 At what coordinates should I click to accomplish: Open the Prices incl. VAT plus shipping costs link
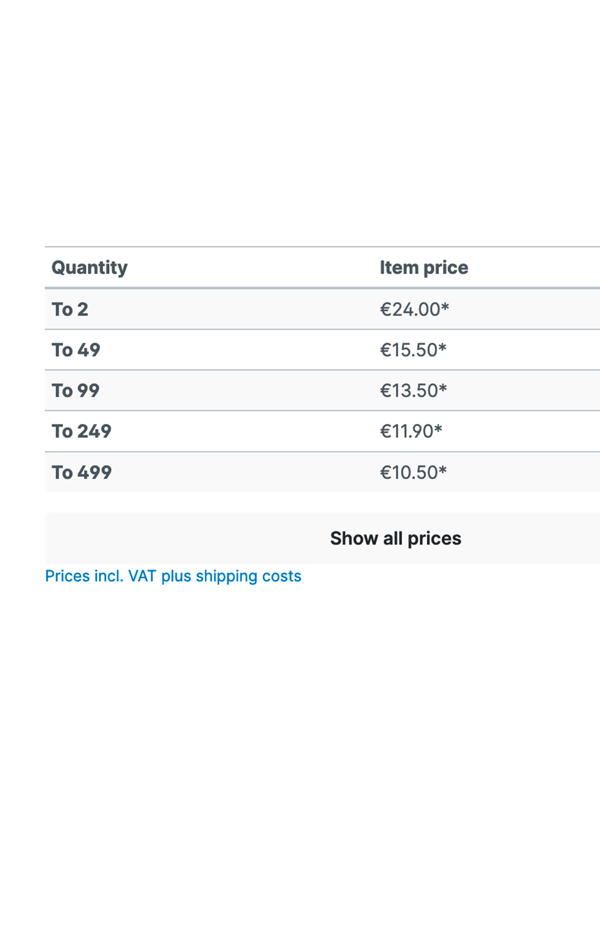[173, 576]
